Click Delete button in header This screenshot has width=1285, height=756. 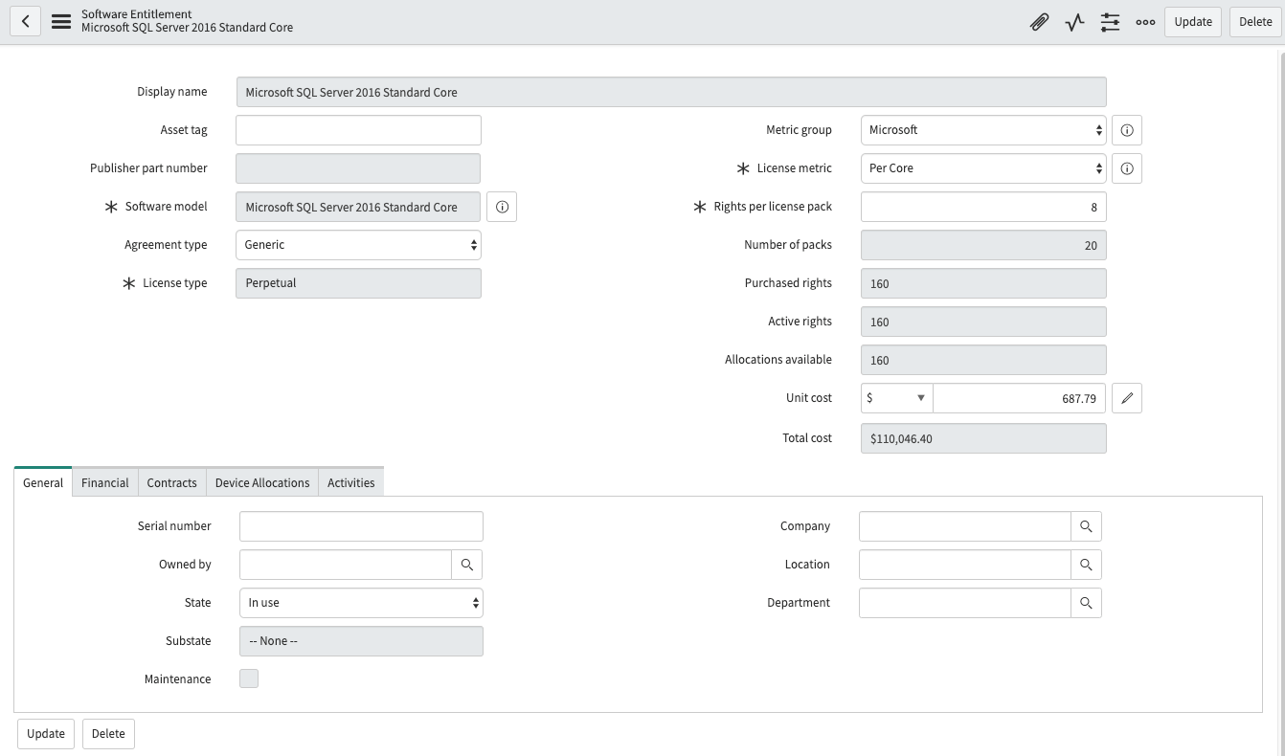coord(1255,21)
